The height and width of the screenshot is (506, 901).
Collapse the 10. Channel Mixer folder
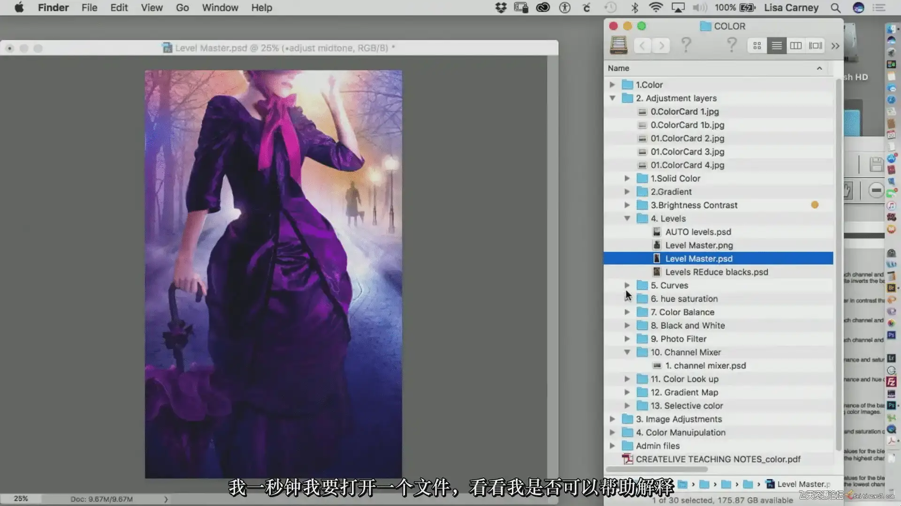tap(627, 352)
